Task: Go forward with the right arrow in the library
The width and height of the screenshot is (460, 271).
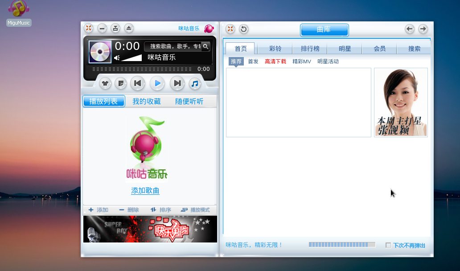Action: (x=423, y=29)
